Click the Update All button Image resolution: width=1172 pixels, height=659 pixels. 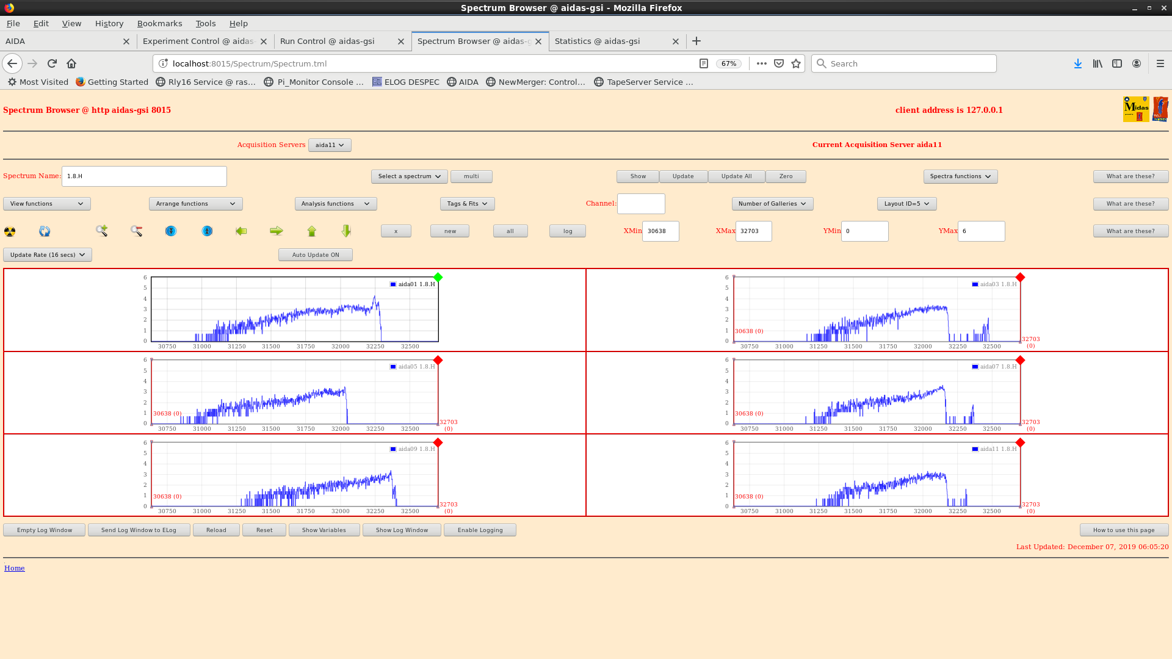tap(736, 176)
